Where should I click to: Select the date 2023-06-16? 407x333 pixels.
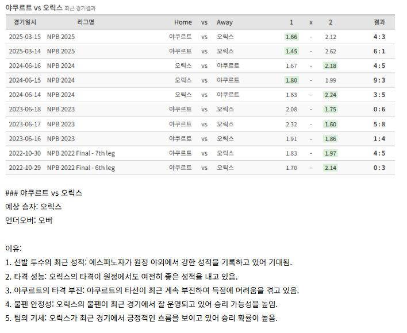(x=25, y=138)
